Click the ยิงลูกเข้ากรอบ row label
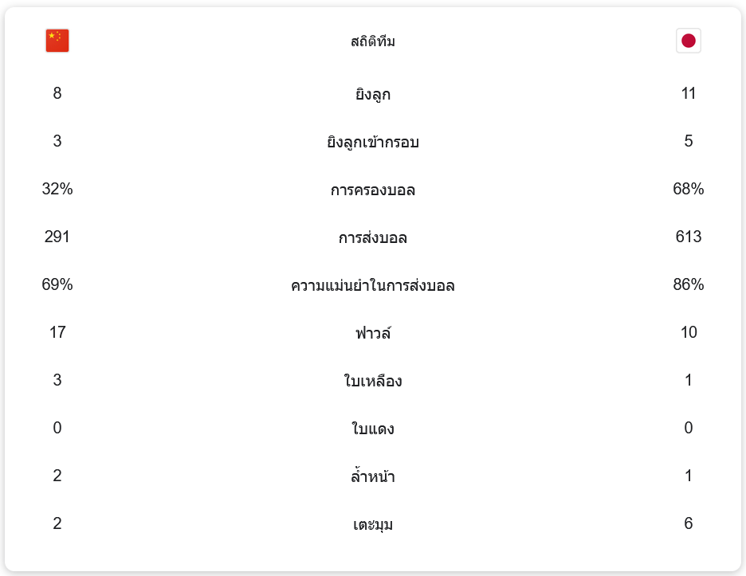The width and height of the screenshot is (746, 576). (x=373, y=143)
